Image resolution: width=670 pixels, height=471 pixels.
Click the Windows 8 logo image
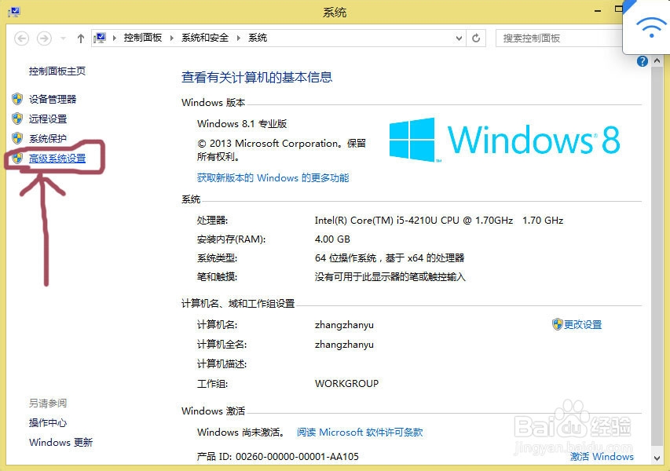click(x=504, y=140)
